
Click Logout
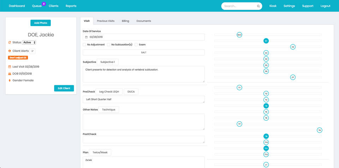tap(325, 6)
